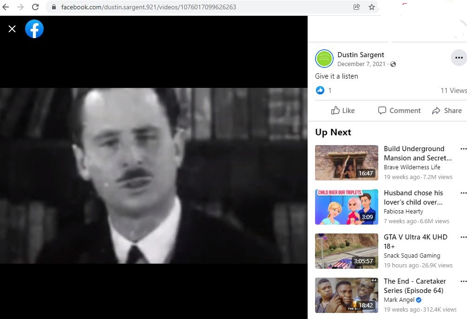
Task: Click "7 weeks ago · 6.6M views" text
Action: [x=416, y=221]
